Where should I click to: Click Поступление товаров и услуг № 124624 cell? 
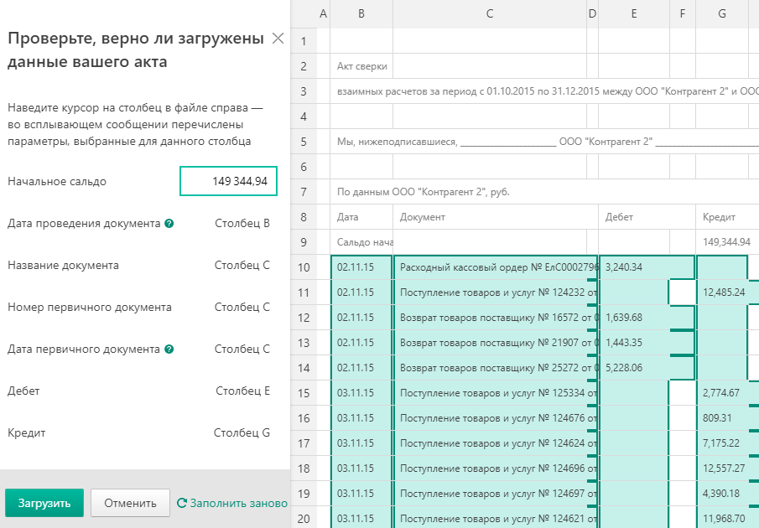pyautogui.click(x=496, y=443)
